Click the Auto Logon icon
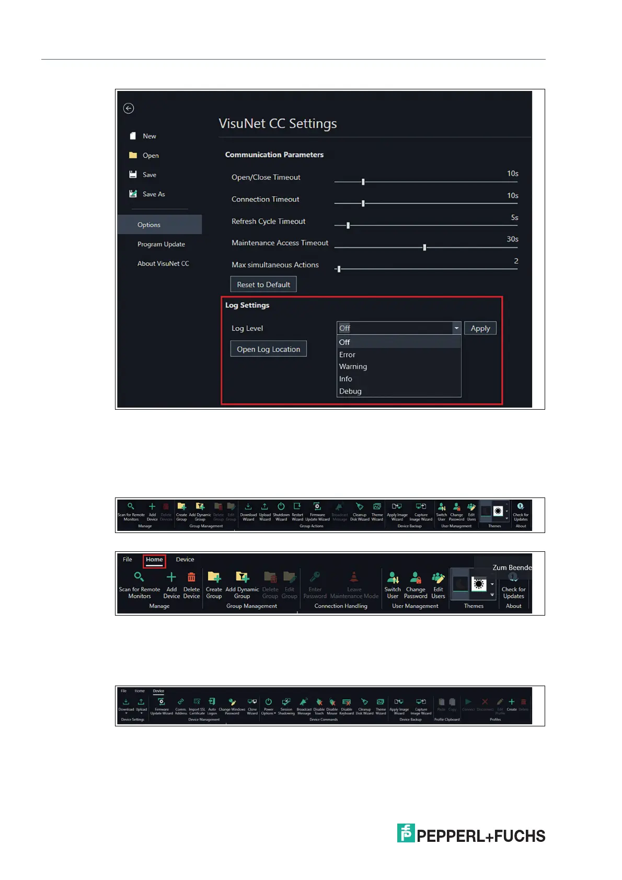This screenshot has width=622, height=880. 212,702
